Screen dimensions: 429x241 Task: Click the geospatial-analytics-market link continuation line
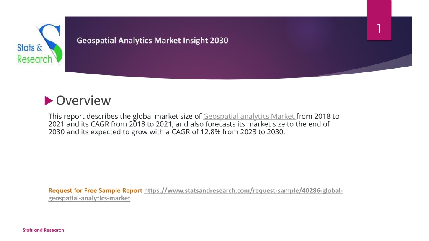pyautogui.click(x=89, y=198)
